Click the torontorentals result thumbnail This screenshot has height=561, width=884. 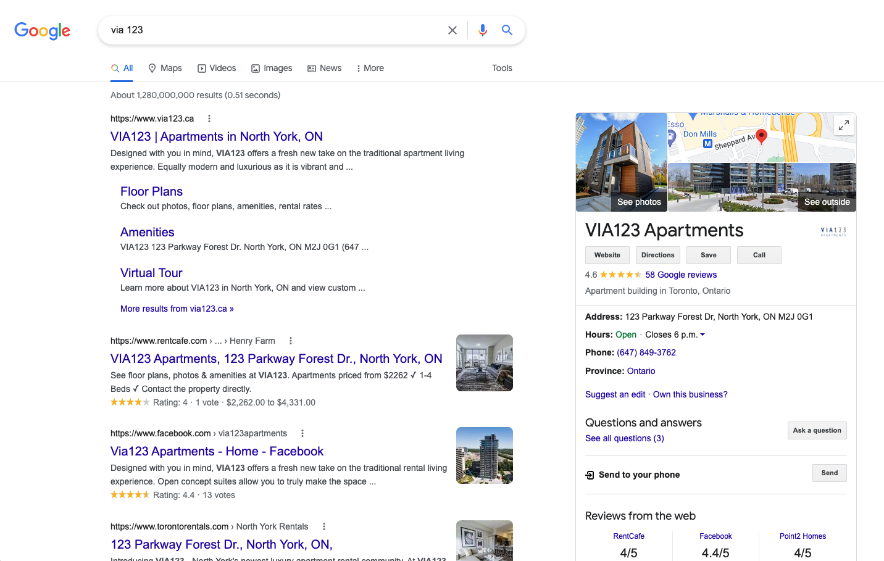pos(485,541)
